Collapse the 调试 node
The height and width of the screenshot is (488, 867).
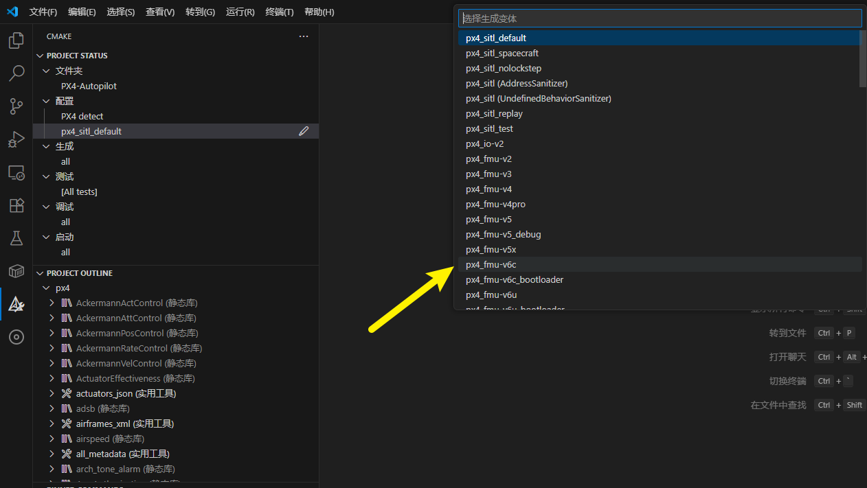(x=47, y=207)
